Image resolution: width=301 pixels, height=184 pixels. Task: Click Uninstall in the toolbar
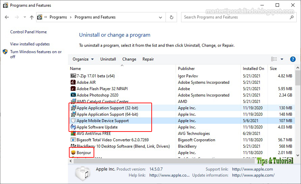(x=108, y=59)
